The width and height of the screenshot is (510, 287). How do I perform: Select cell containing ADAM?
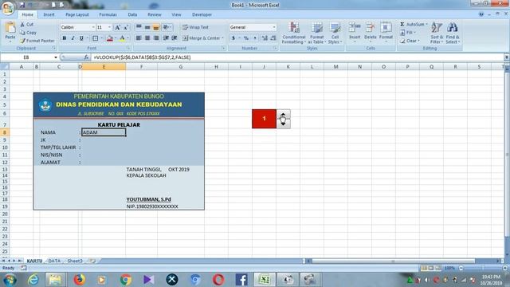[x=104, y=132]
